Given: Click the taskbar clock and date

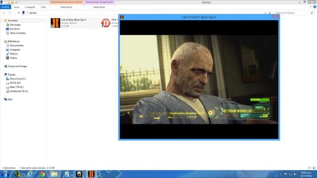Looking at the screenshot, I should 306,174.
